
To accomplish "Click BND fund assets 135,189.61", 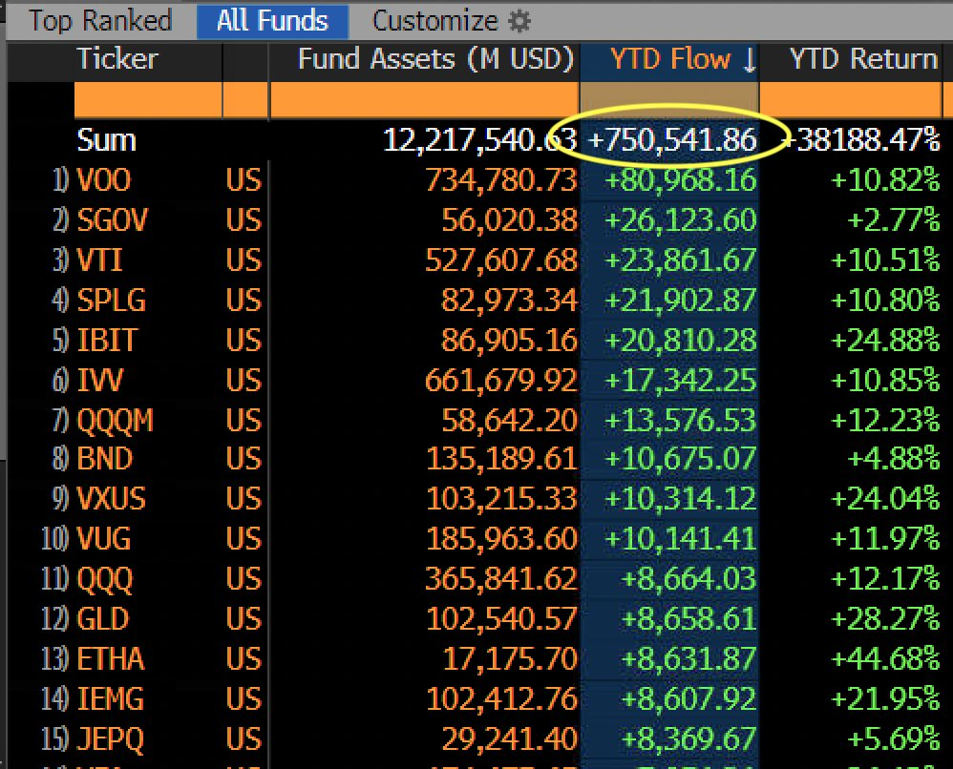I will point(501,459).
